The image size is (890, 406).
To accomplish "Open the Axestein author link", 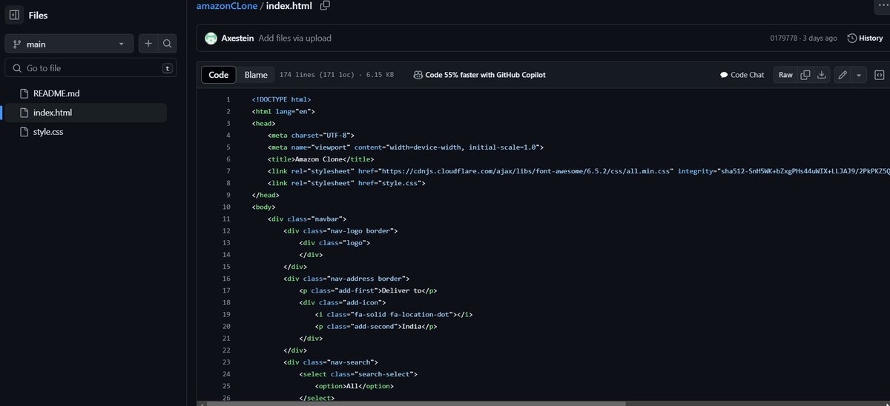I will [x=238, y=38].
